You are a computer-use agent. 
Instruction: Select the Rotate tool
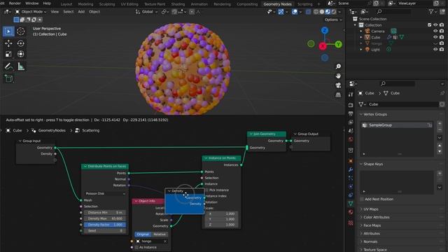coord(20,43)
